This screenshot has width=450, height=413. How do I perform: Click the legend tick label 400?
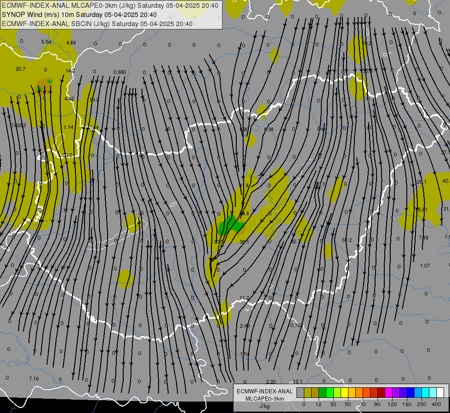(436, 404)
